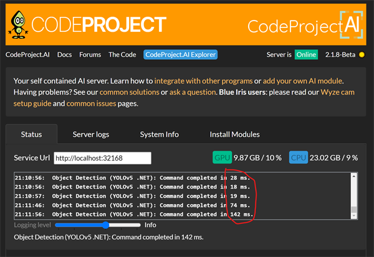Click the GPU usage text 9.87 GB / 10 %
Image resolution: width=374 pixels, height=257 pixels.
(x=257, y=157)
